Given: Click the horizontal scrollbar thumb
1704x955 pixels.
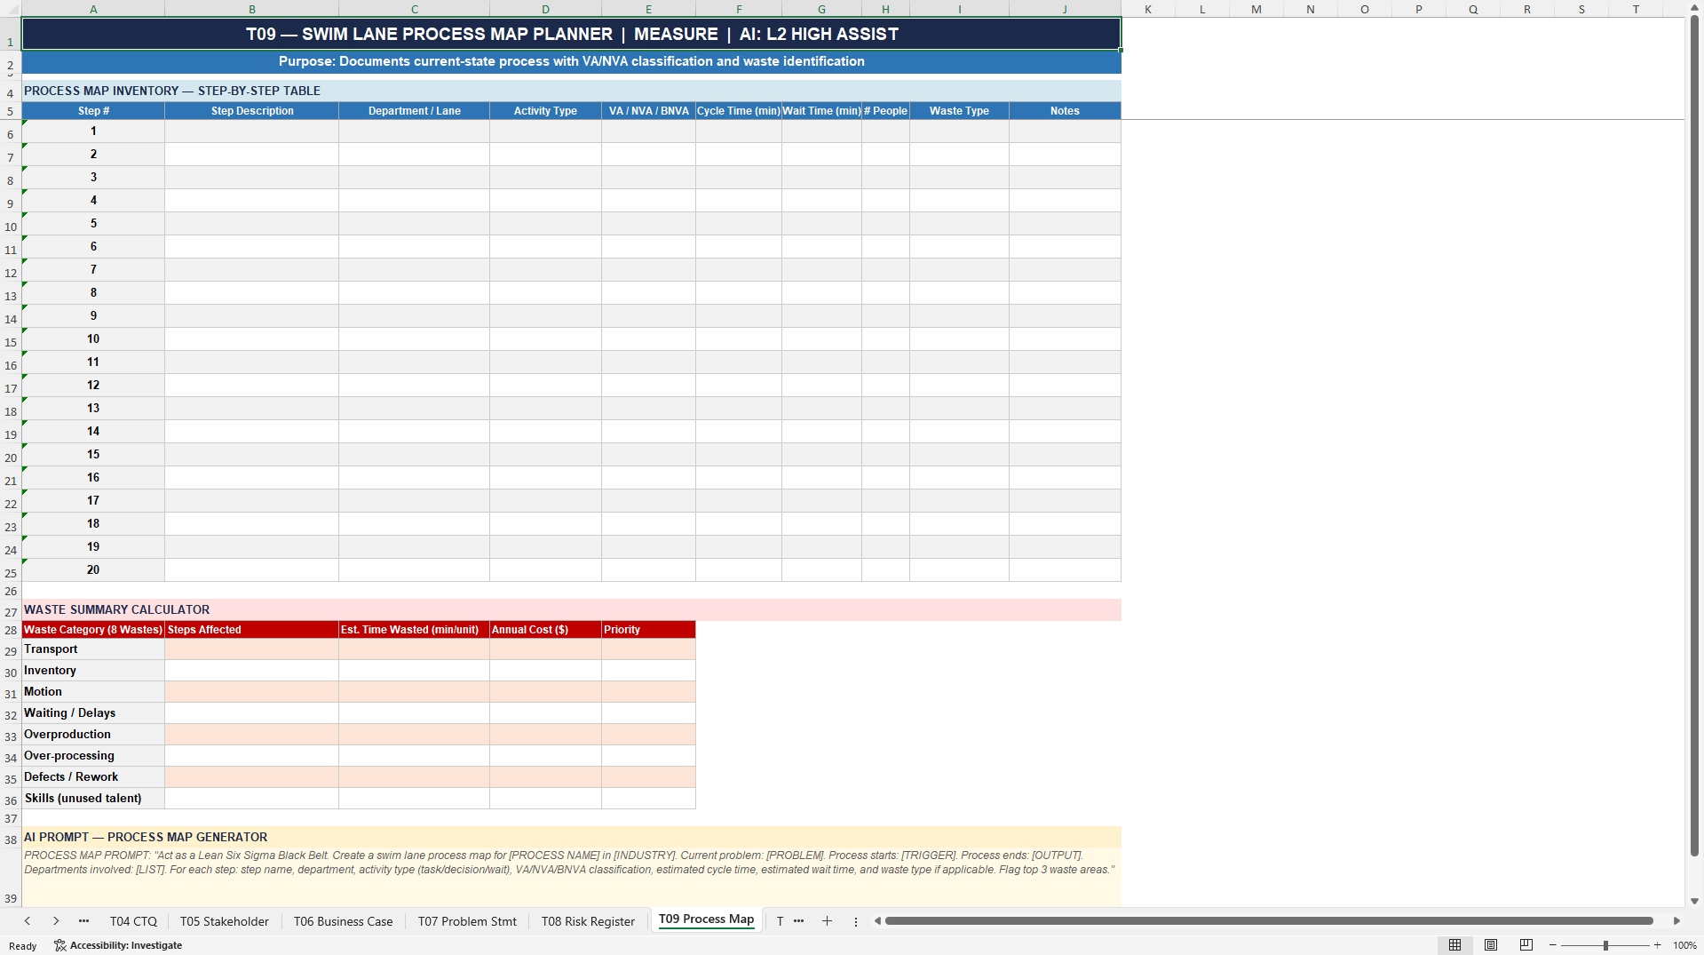Looking at the screenshot, I should tap(1269, 921).
